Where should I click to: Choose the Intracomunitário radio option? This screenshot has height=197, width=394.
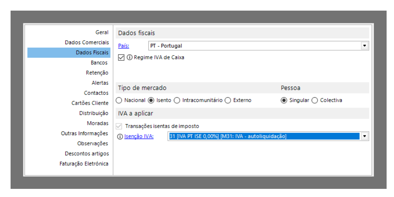point(177,100)
